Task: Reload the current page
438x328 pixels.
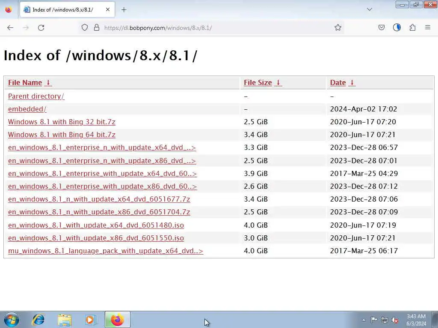Action: tap(41, 28)
